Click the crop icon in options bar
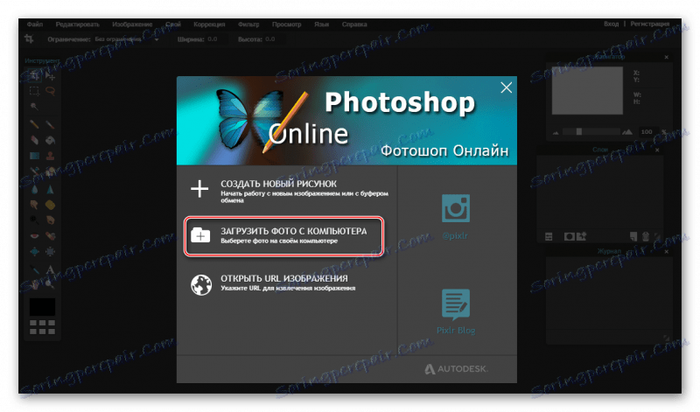The height and width of the screenshot is (412, 700). pyautogui.click(x=30, y=38)
